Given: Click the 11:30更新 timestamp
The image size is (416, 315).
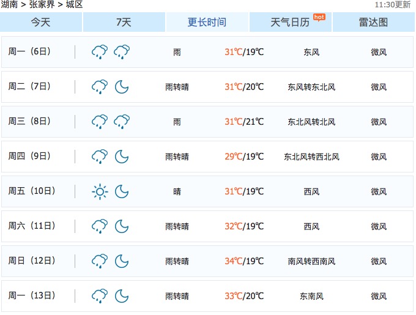Looking at the screenshot, I should coord(392,5).
